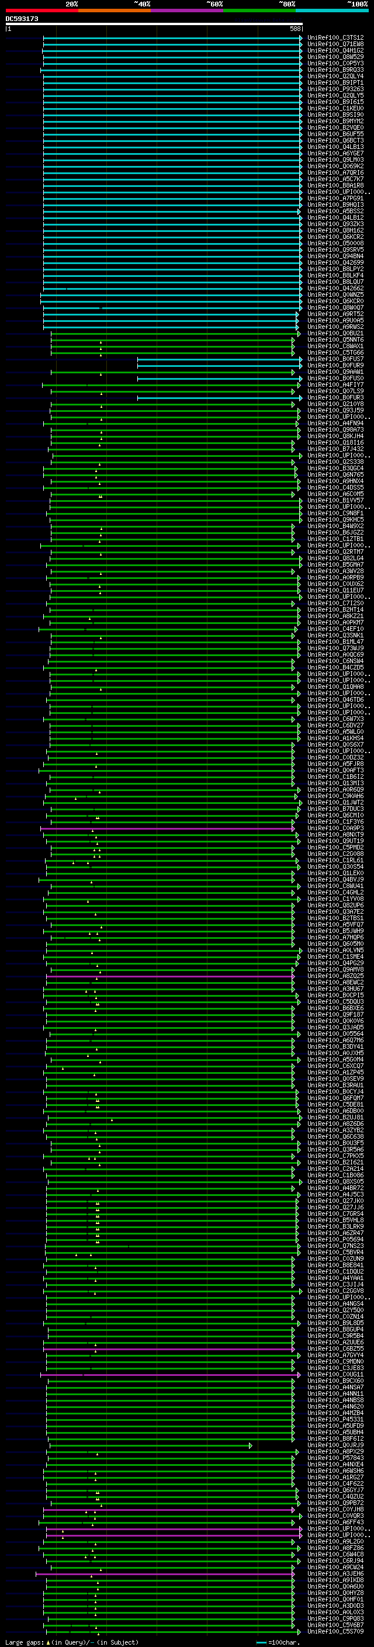Click UniRef100_B0FUR9 hit label
374x1647 pixels.
click(335, 365)
